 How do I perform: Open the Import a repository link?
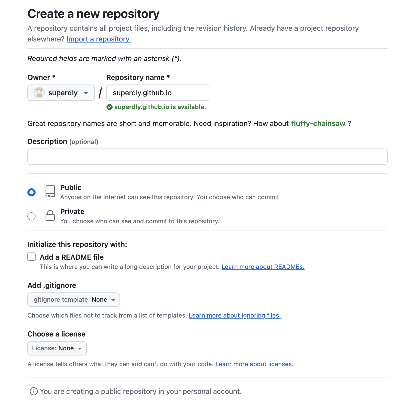pos(99,39)
